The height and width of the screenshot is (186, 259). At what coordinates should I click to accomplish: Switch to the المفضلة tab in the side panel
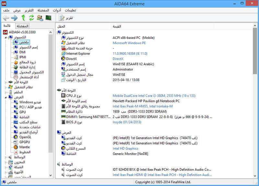(22, 26)
